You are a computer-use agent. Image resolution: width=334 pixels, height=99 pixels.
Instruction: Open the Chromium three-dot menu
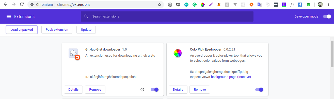tap(328, 5)
